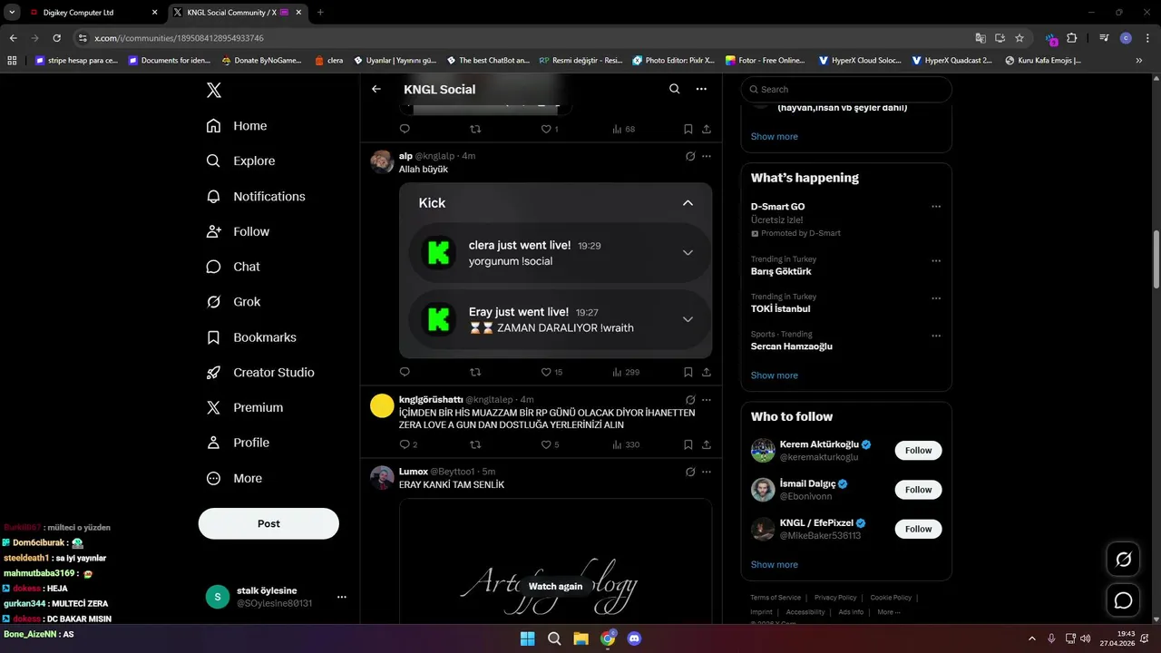Open File Explorer from the taskbar
1161x653 pixels.
pos(580,638)
